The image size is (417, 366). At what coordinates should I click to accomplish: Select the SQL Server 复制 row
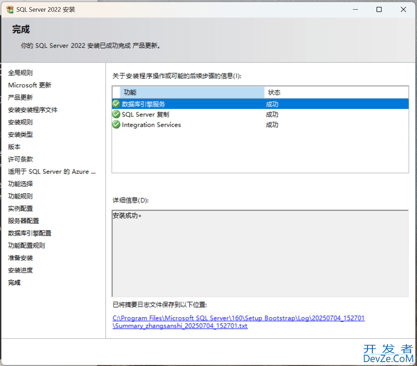click(x=260, y=114)
